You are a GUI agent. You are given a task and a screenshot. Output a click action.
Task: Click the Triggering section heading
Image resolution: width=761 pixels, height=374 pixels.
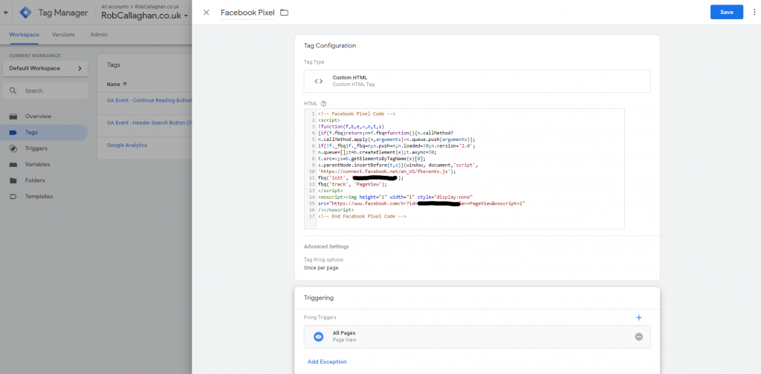[x=319, y=298]
